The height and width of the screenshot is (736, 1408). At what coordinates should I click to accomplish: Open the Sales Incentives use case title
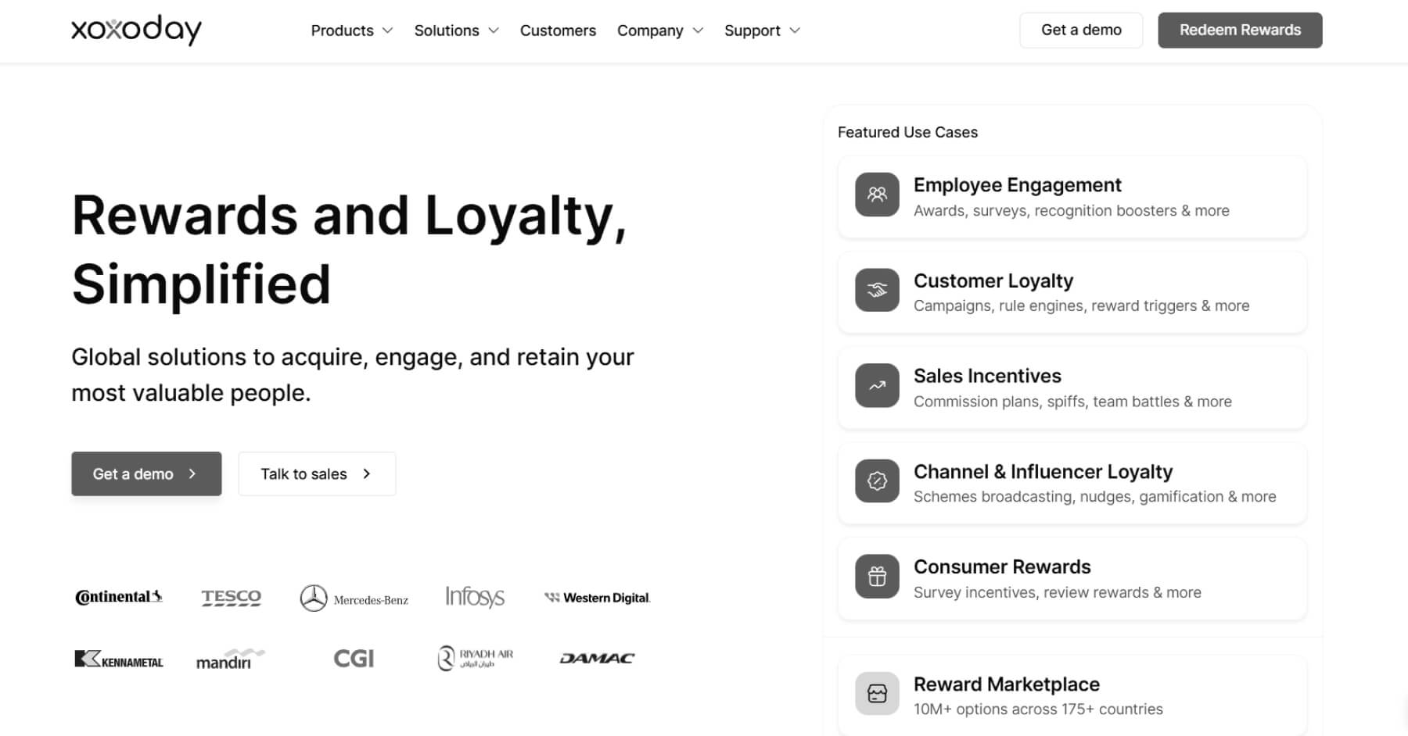pos(987,376)
